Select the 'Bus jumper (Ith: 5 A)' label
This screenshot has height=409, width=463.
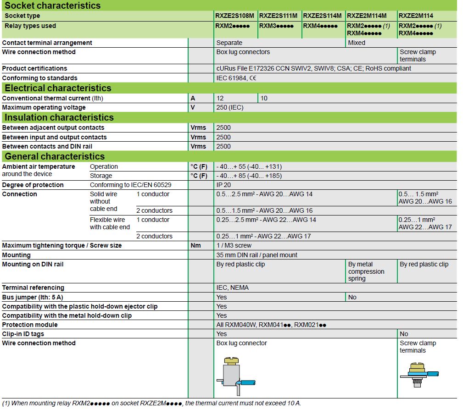point(33,297)
